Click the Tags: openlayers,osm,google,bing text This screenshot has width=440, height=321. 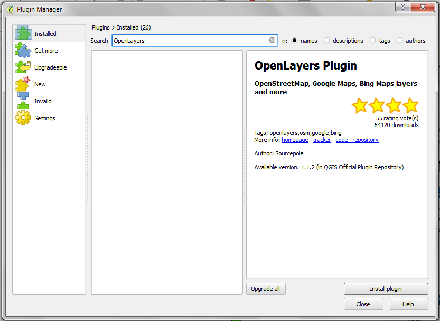298,133
